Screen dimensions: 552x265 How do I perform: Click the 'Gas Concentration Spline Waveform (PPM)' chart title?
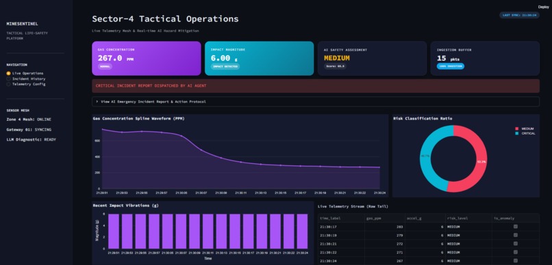tap(139, 119)
